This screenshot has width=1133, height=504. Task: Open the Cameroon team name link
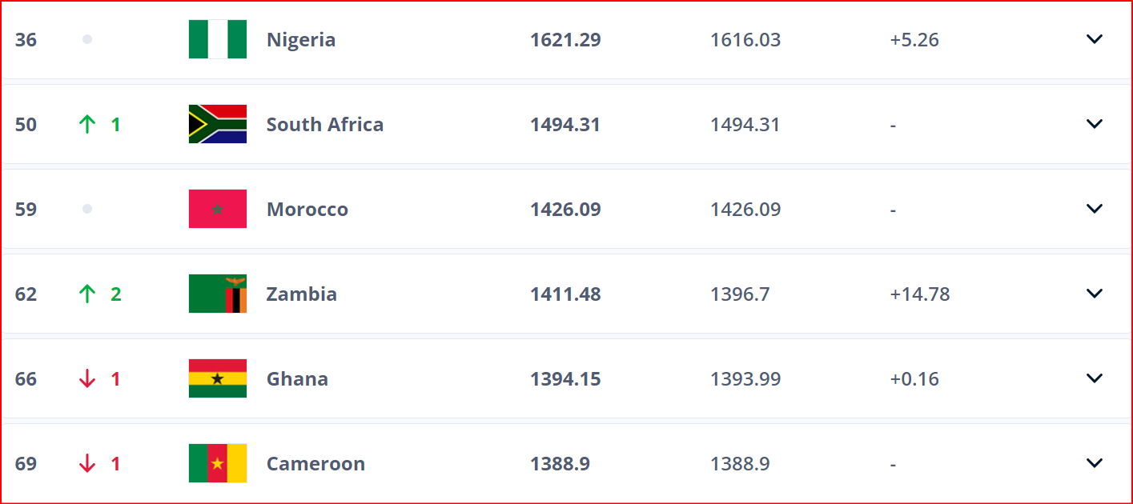click(315, 464)
